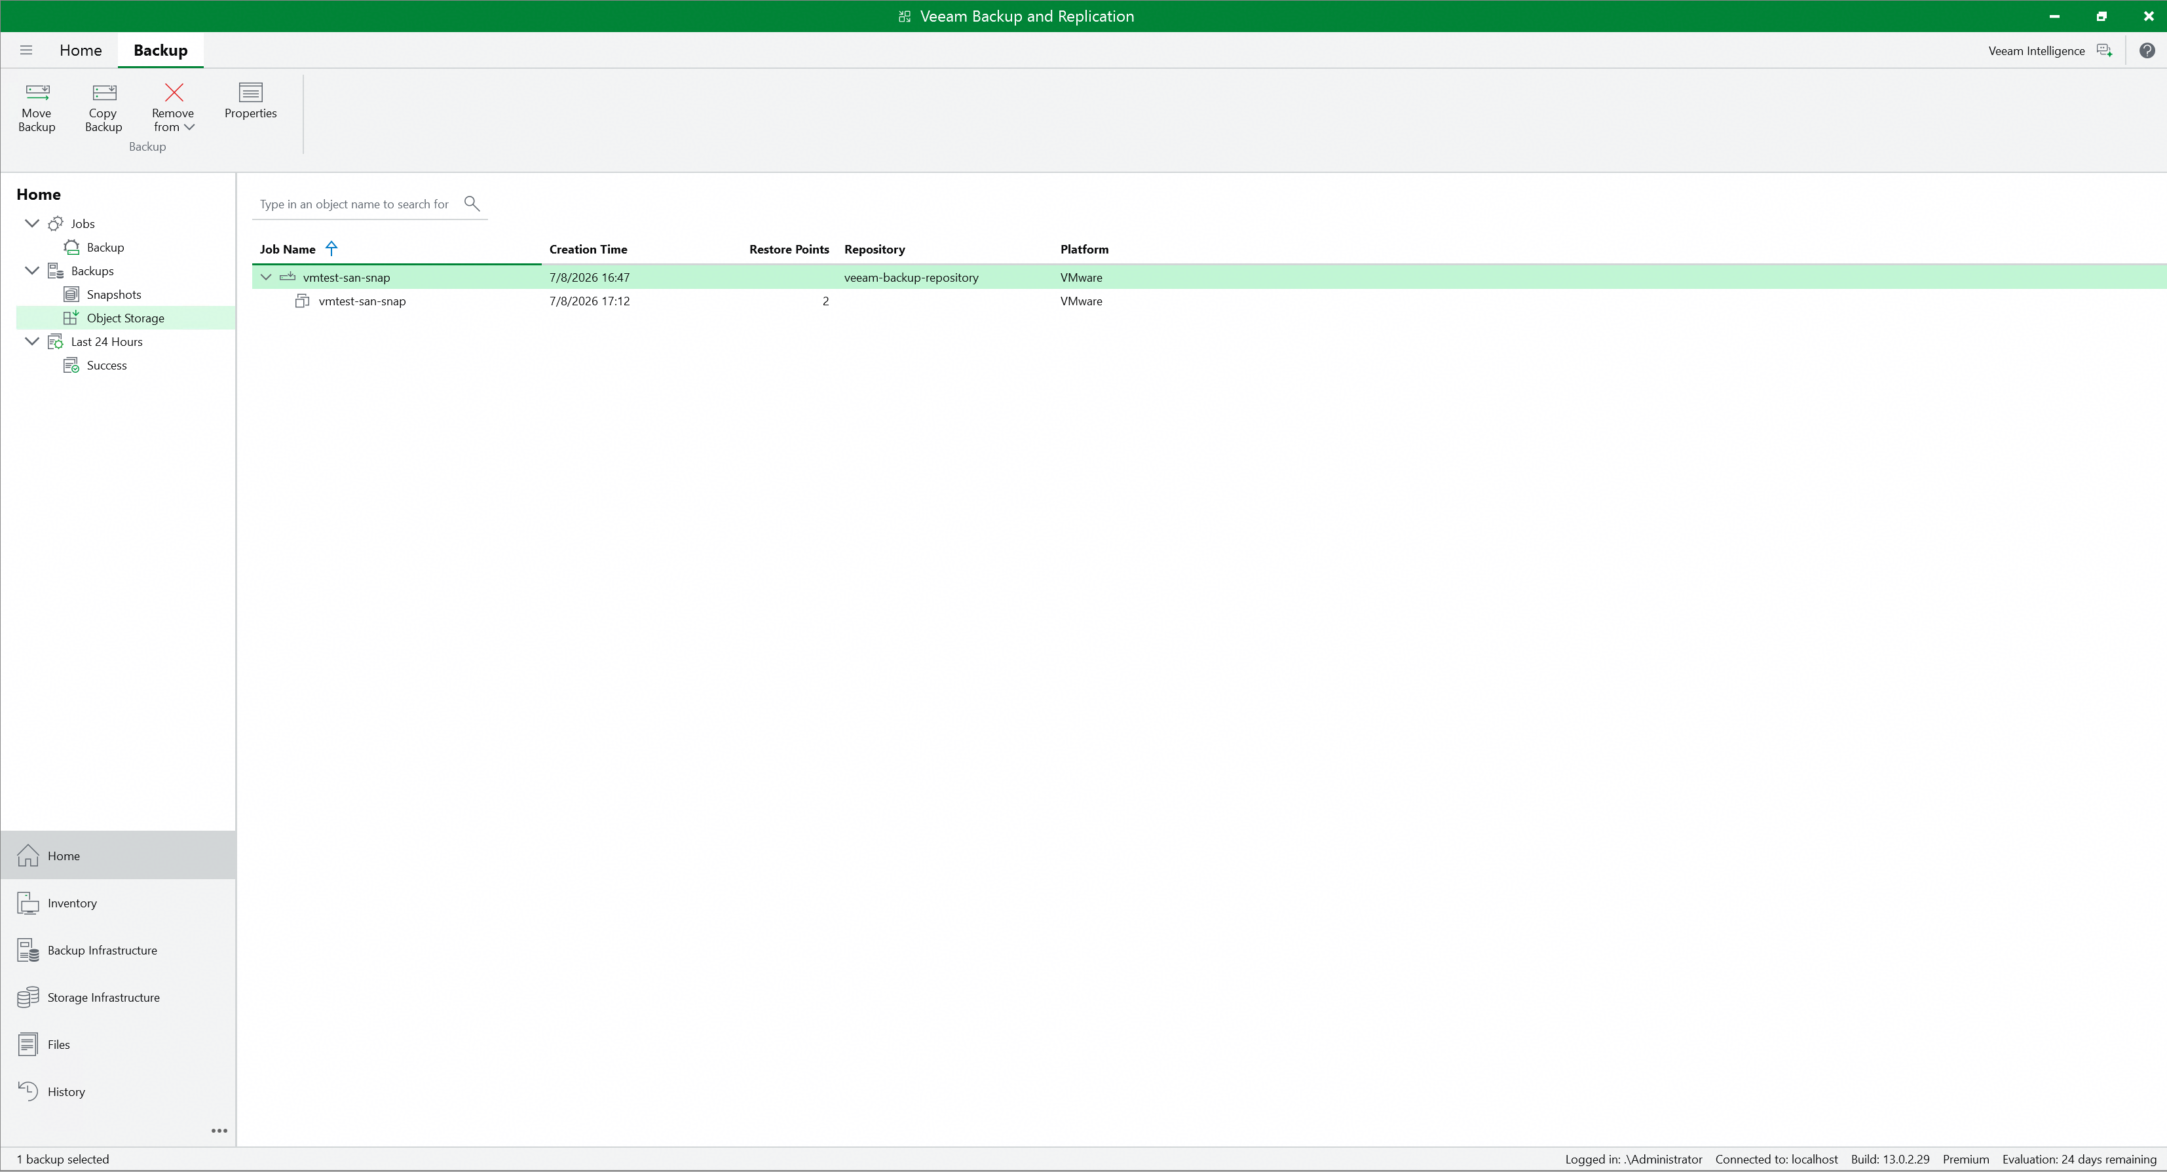The height and width of the screenshot is (1172, 2167).
Task: Click the Files view icon
Action: pos(28,1044)
